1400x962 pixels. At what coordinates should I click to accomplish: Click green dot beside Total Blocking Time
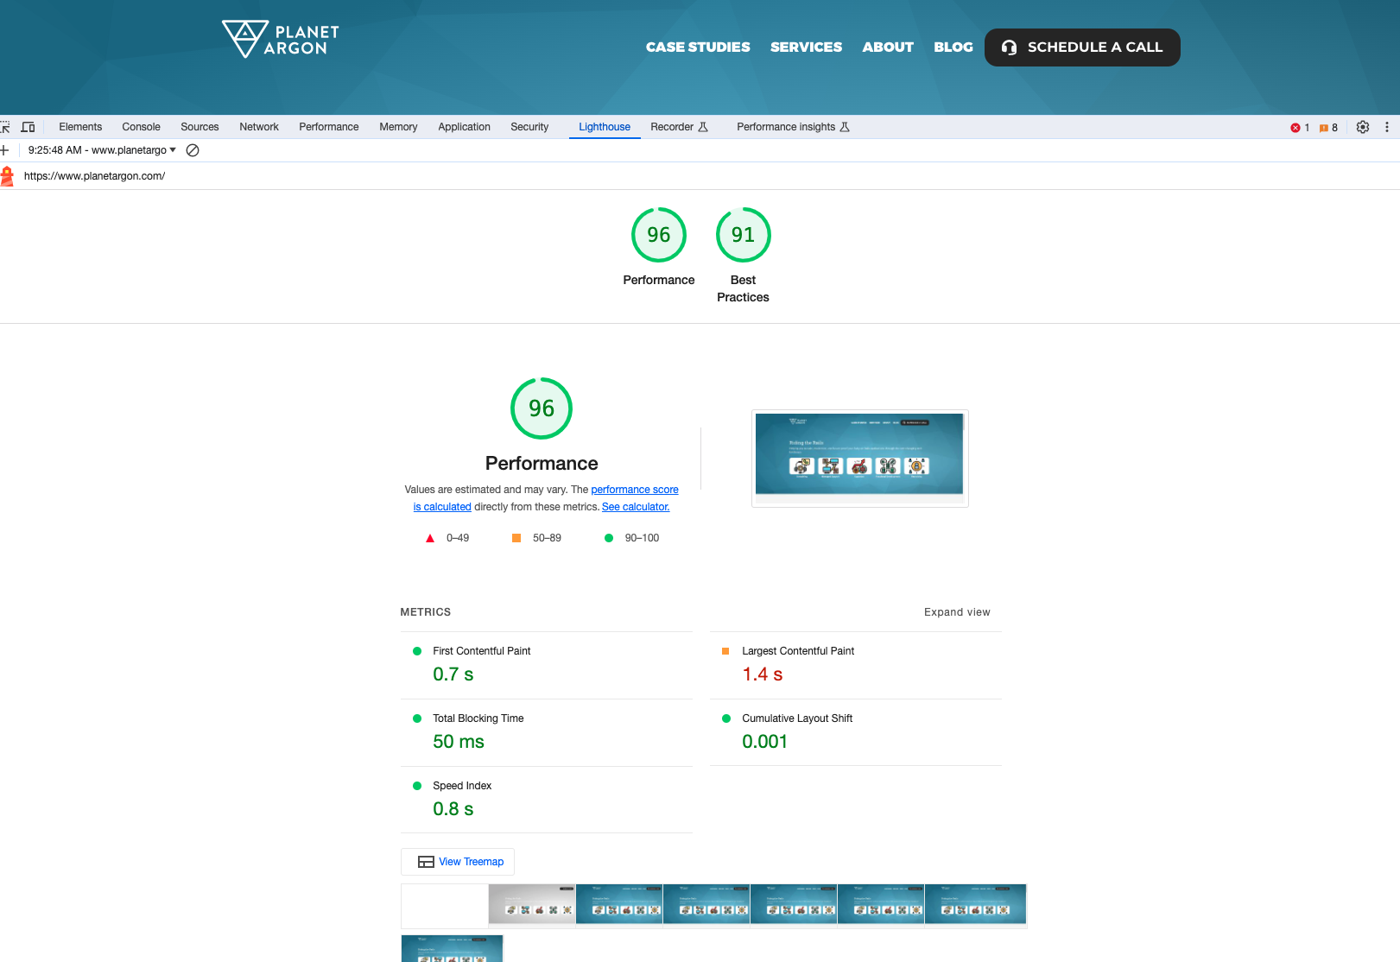[417, 718]
